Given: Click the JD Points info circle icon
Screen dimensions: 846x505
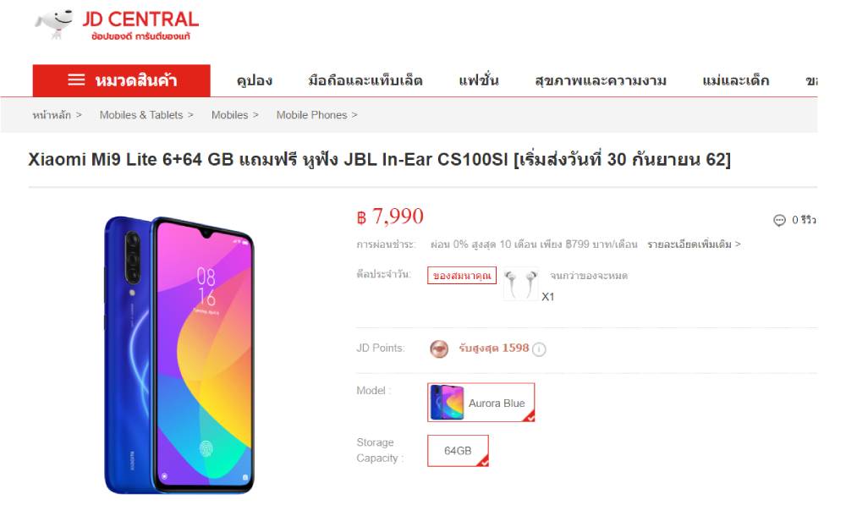Looking at the screenshot, I should [539, 349].
